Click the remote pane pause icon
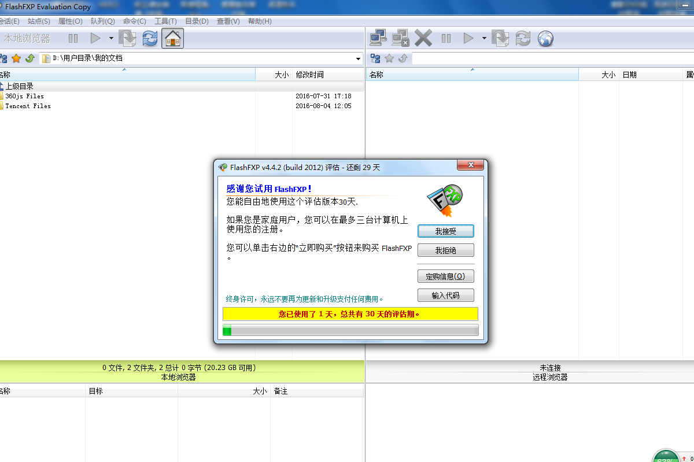The image size is (694, 462). click(446, 39)
